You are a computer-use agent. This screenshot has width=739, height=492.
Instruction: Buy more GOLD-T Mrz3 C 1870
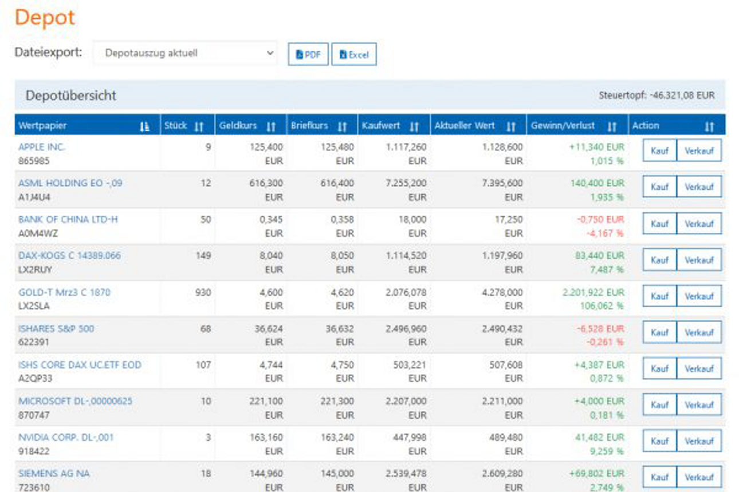[x=659, y=296]
